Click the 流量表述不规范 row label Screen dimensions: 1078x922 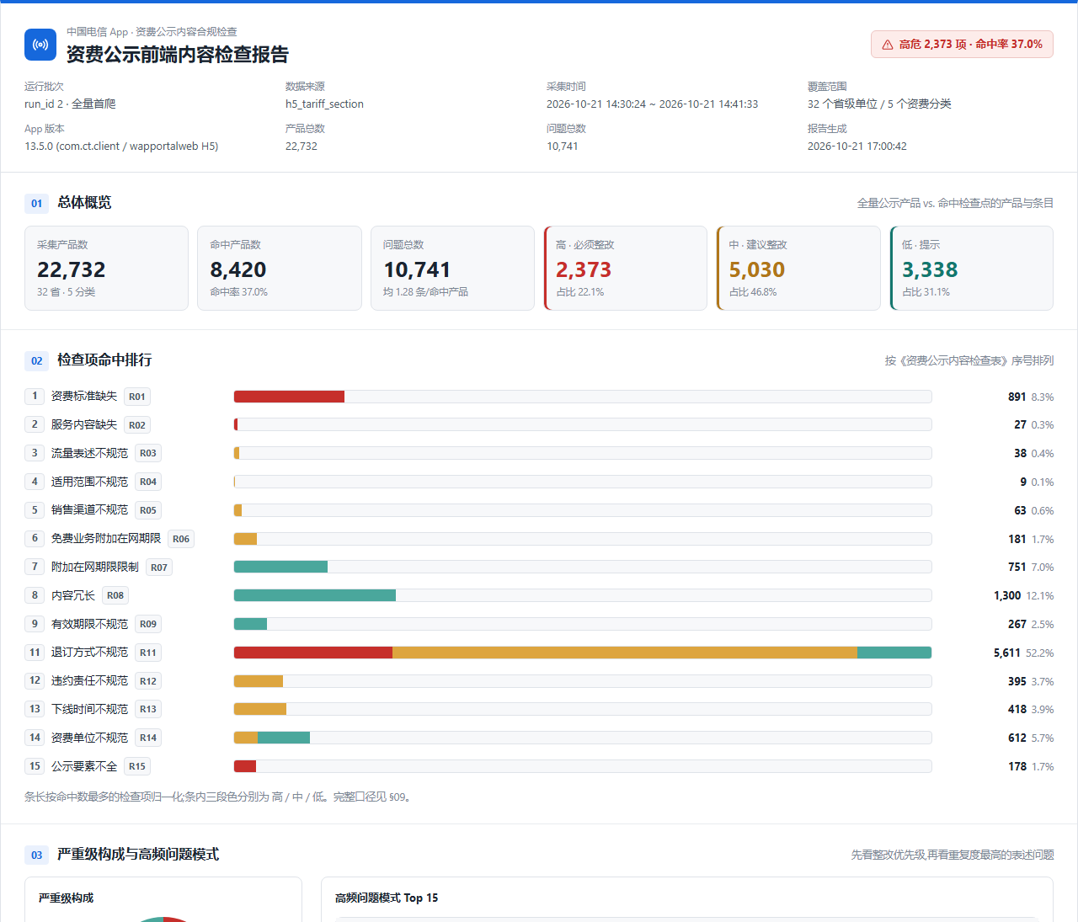[89, 453]
